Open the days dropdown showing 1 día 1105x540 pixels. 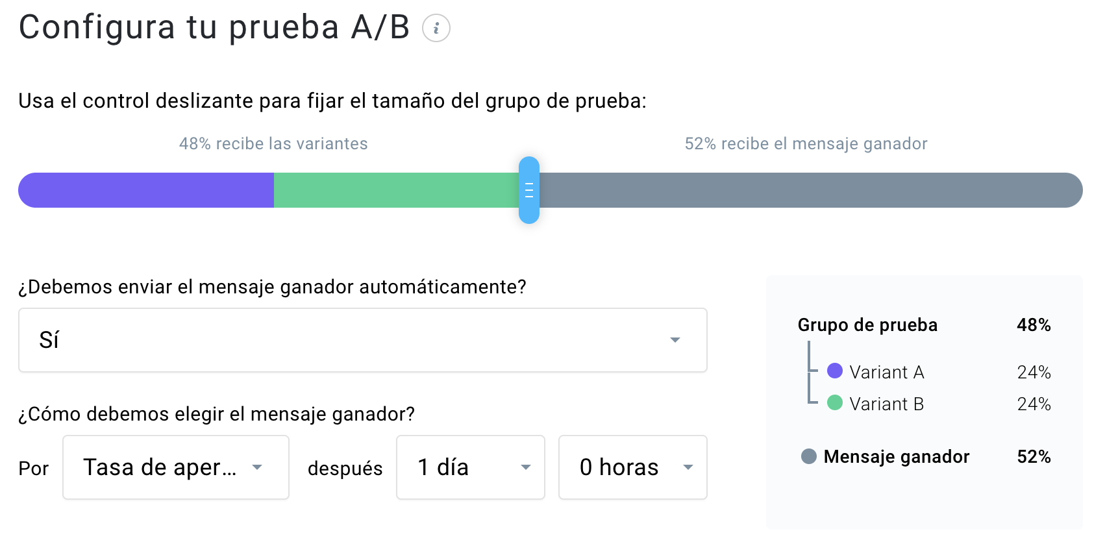[x=470, y=467]
